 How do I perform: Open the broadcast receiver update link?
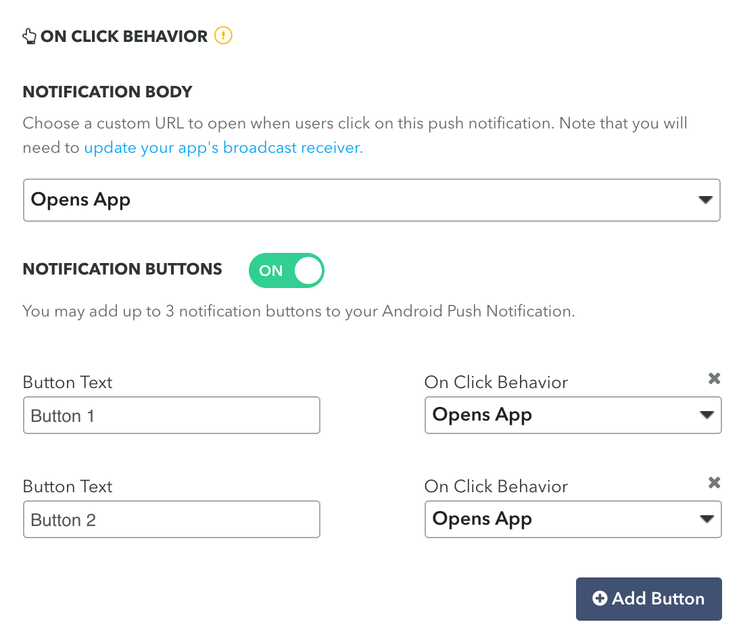tap(222, 147)
